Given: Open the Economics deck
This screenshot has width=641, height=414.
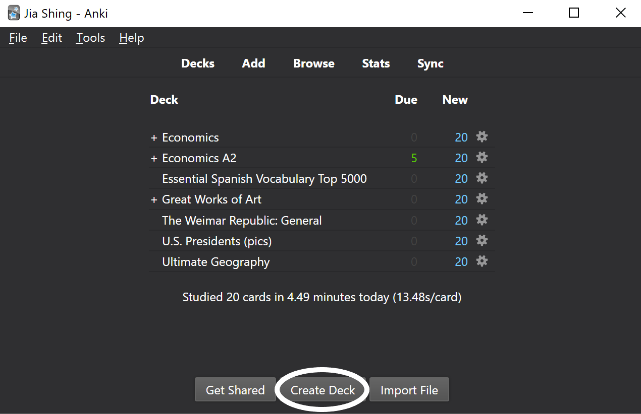Looking at the screenshot, I should click(x=190, y=137).
